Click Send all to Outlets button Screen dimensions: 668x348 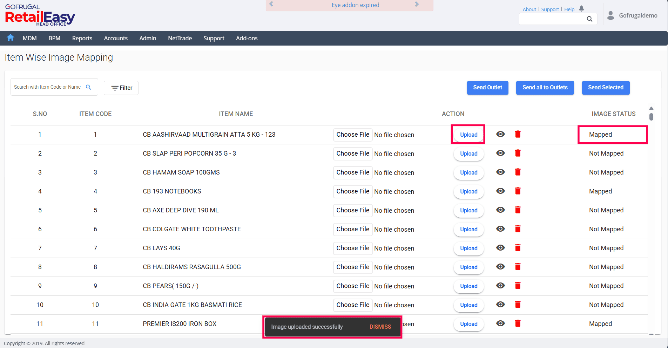(x=545, y=88)
